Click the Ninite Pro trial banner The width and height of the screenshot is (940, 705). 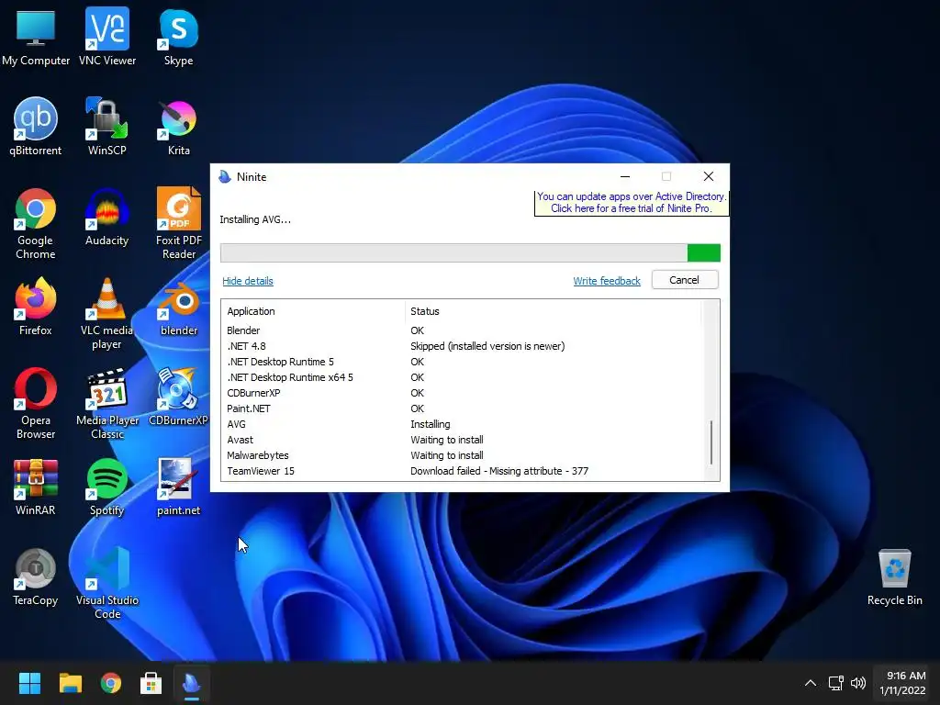click(632, 203)
